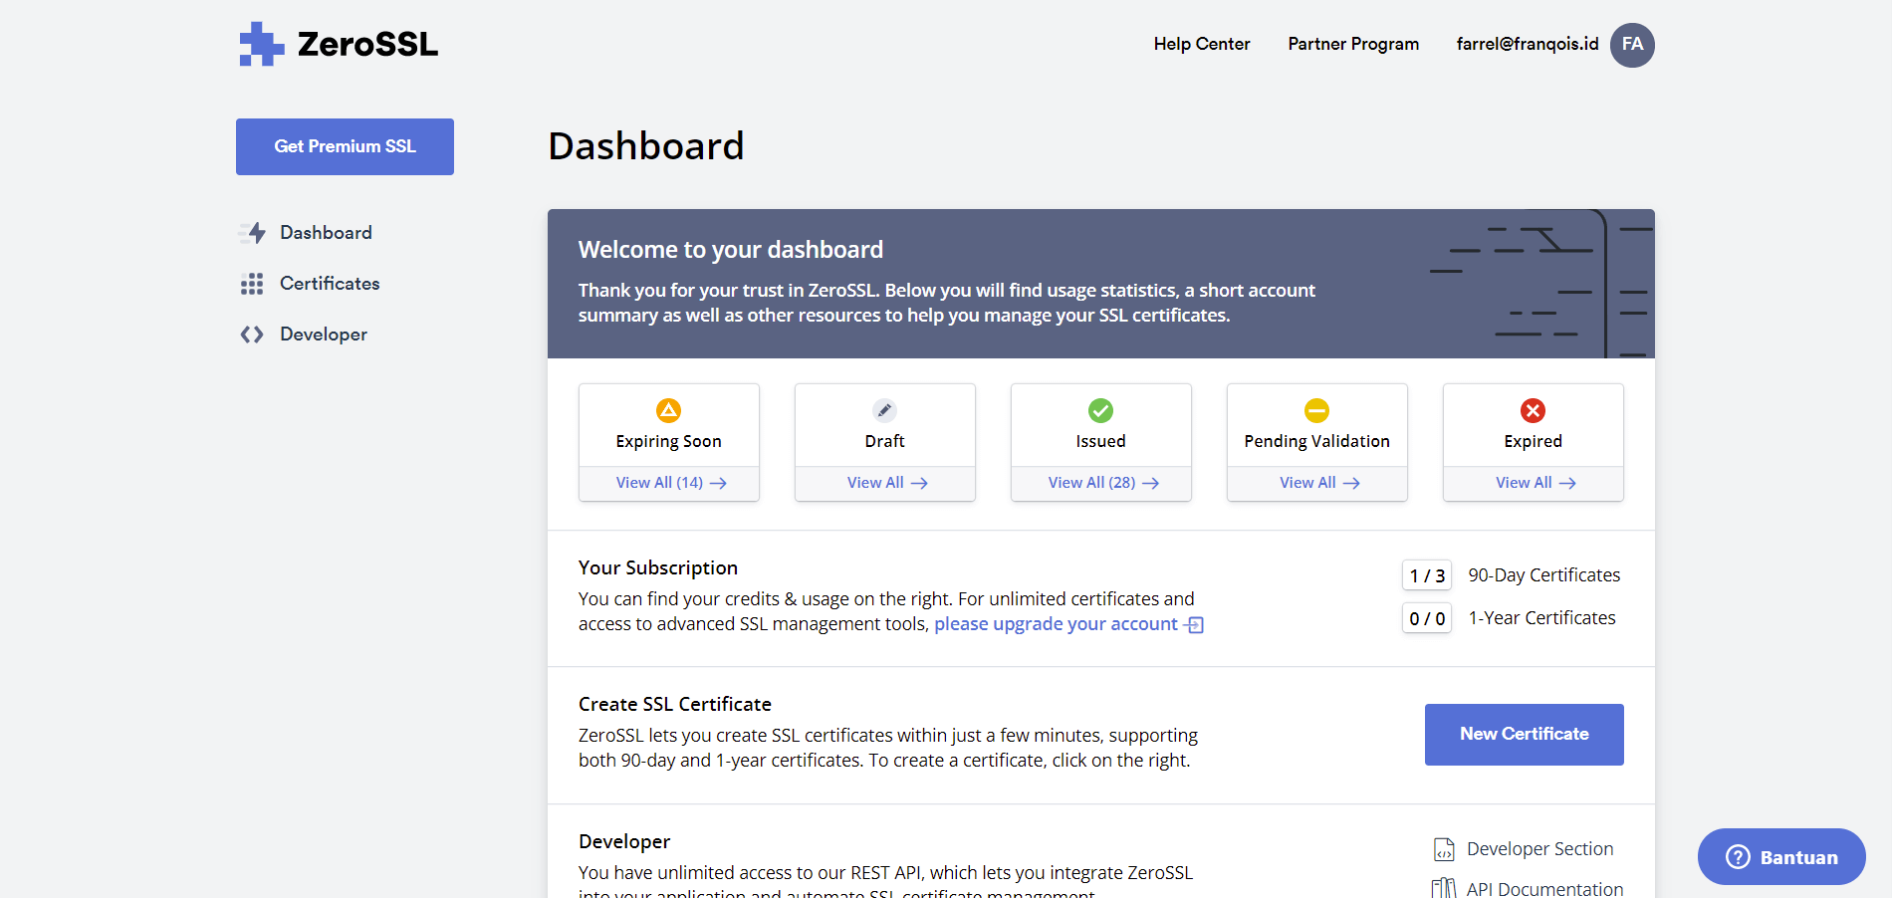The width and height of the screenshot is (1892, 898).
Task: Click the 'Welcome to your dashboard' heading
Action: pos(731,249)
